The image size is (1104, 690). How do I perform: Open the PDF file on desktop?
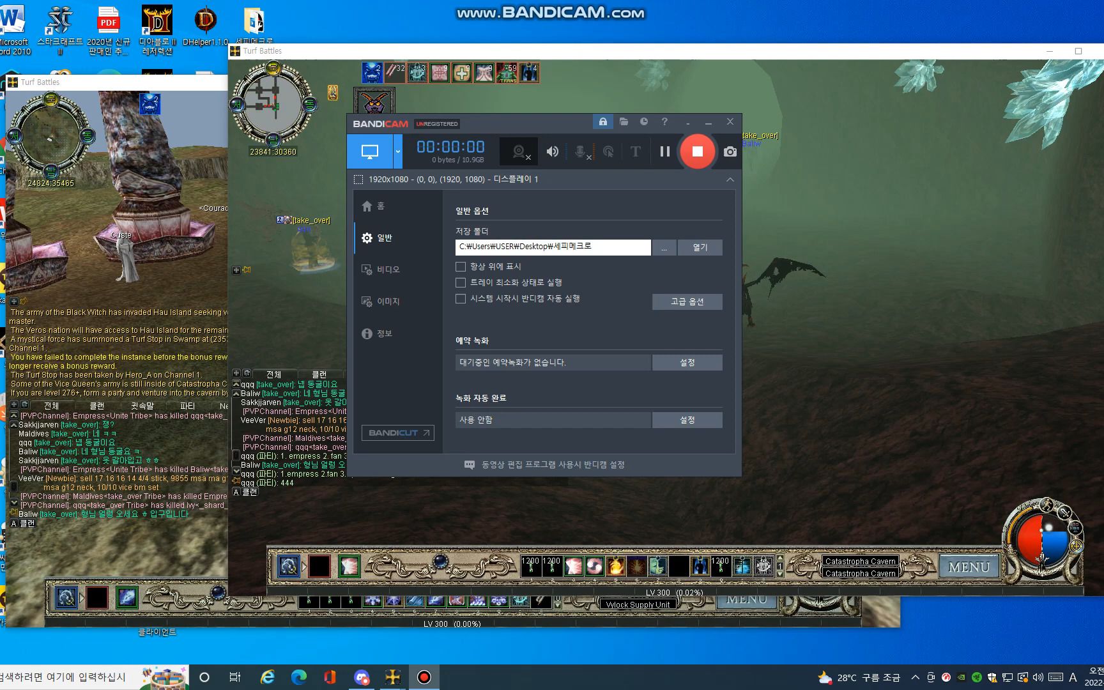click(x=109, y=29)
